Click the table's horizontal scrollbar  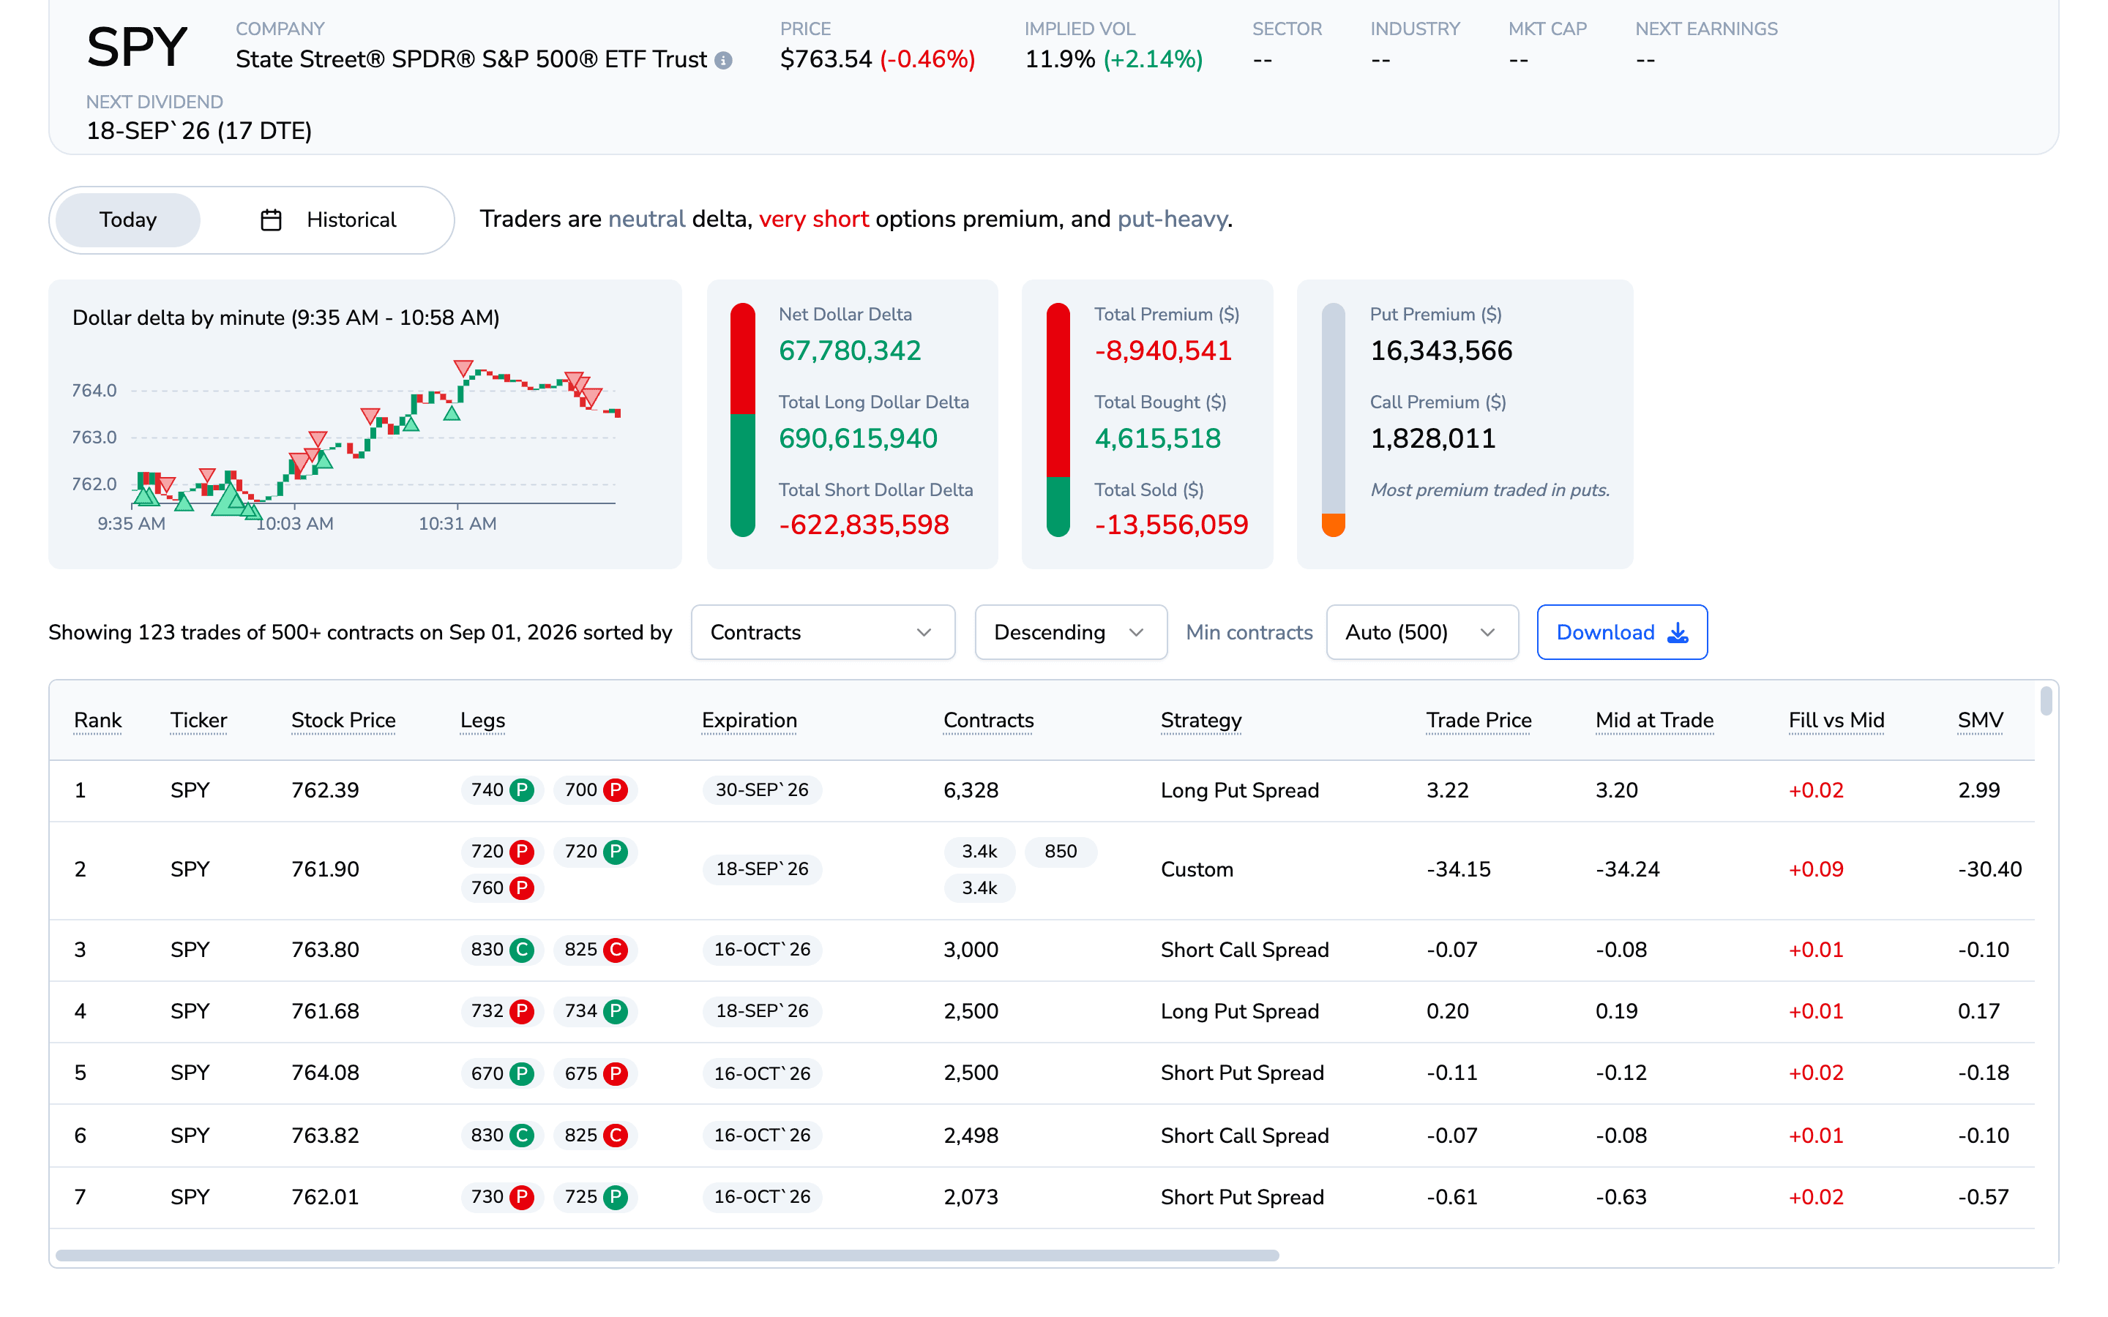(x=668, y=1255)
